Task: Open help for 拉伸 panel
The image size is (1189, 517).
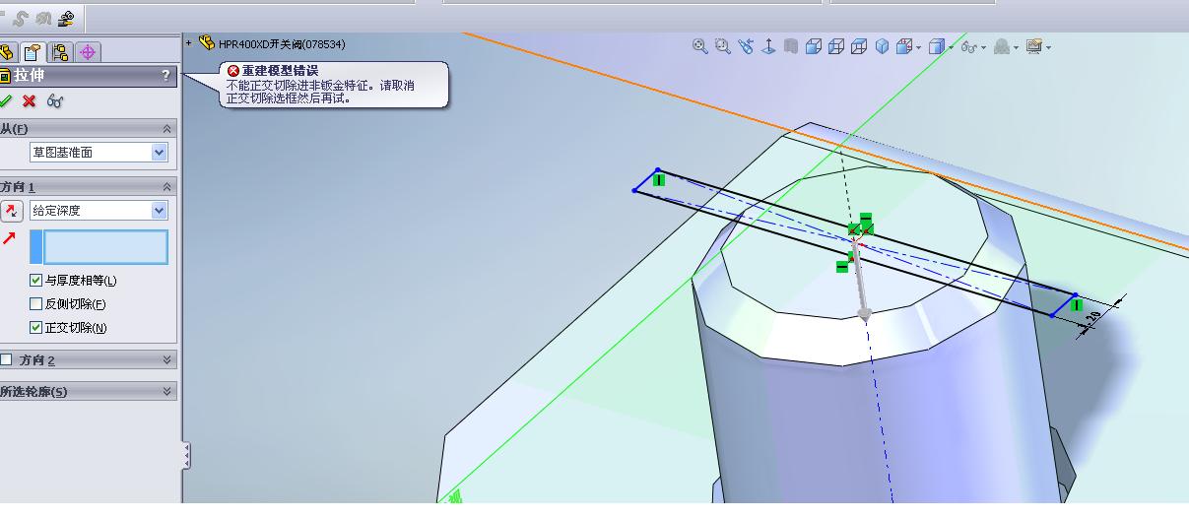Action: click(x=165, y=76)
